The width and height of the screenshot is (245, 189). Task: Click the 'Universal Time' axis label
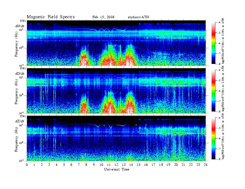pos(117,169)
